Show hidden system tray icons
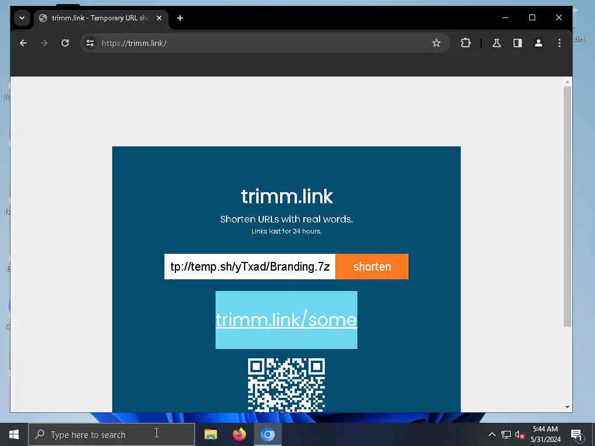 coord(492,434)
